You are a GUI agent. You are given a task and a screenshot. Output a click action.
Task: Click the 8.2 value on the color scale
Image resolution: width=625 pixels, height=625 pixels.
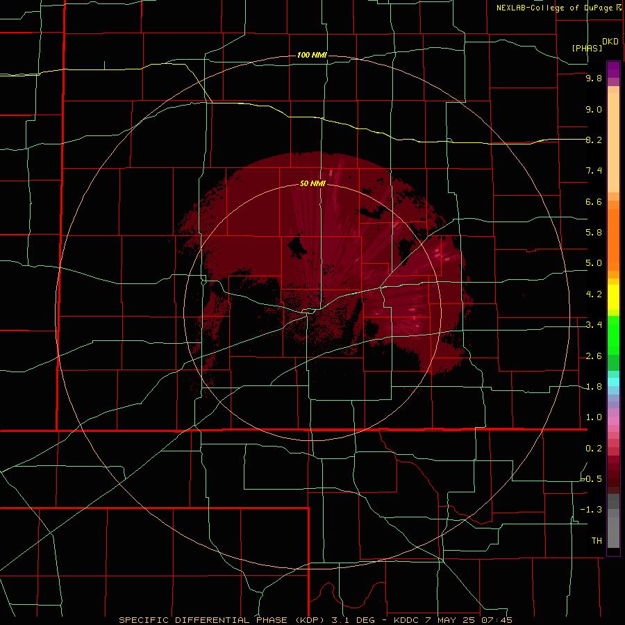tap(594, 140)
